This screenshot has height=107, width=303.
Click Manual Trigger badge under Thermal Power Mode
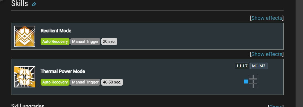pos(85,82)
